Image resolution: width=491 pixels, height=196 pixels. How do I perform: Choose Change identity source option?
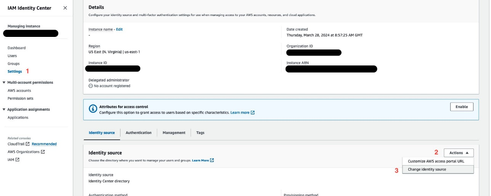(438, 169)
